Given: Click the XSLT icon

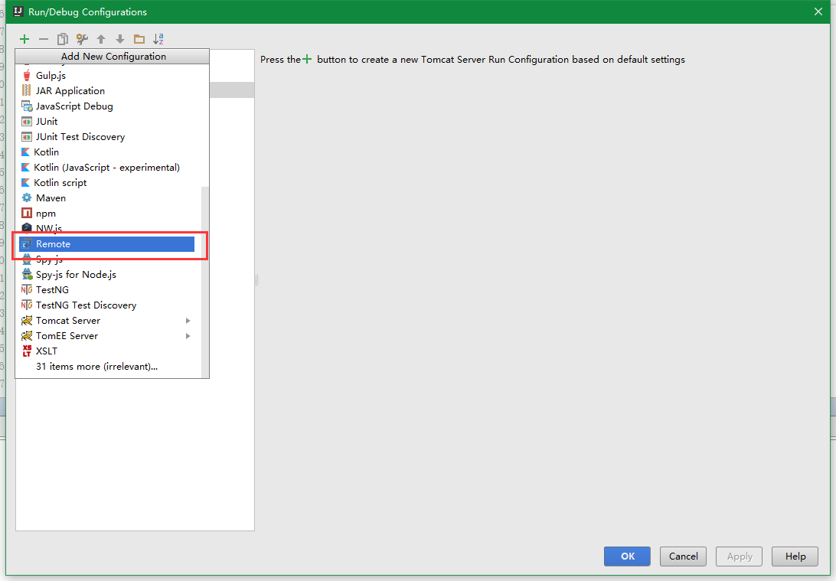Looking at the screenshot, I should click(x=27, y=351).
